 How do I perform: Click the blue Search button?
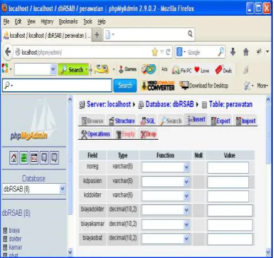125,86
